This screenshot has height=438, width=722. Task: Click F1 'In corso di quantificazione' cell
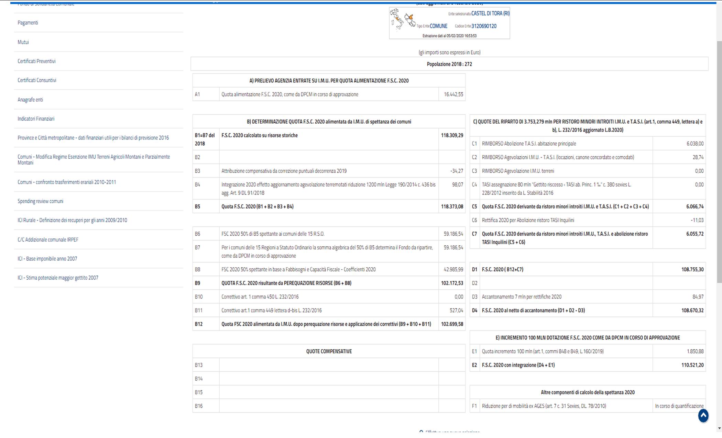(x=679, y=406)
